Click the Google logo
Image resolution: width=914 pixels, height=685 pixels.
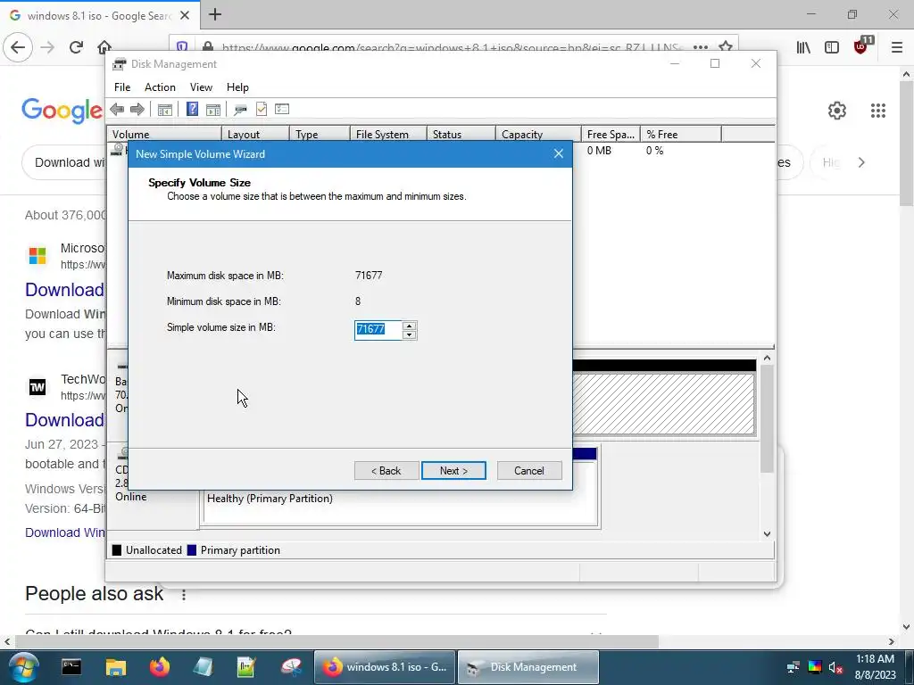pos(62,110)
